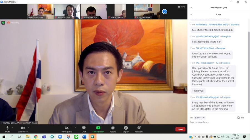Start Share Screen
This screenshot has height=140, width=250.
(98, 128)
